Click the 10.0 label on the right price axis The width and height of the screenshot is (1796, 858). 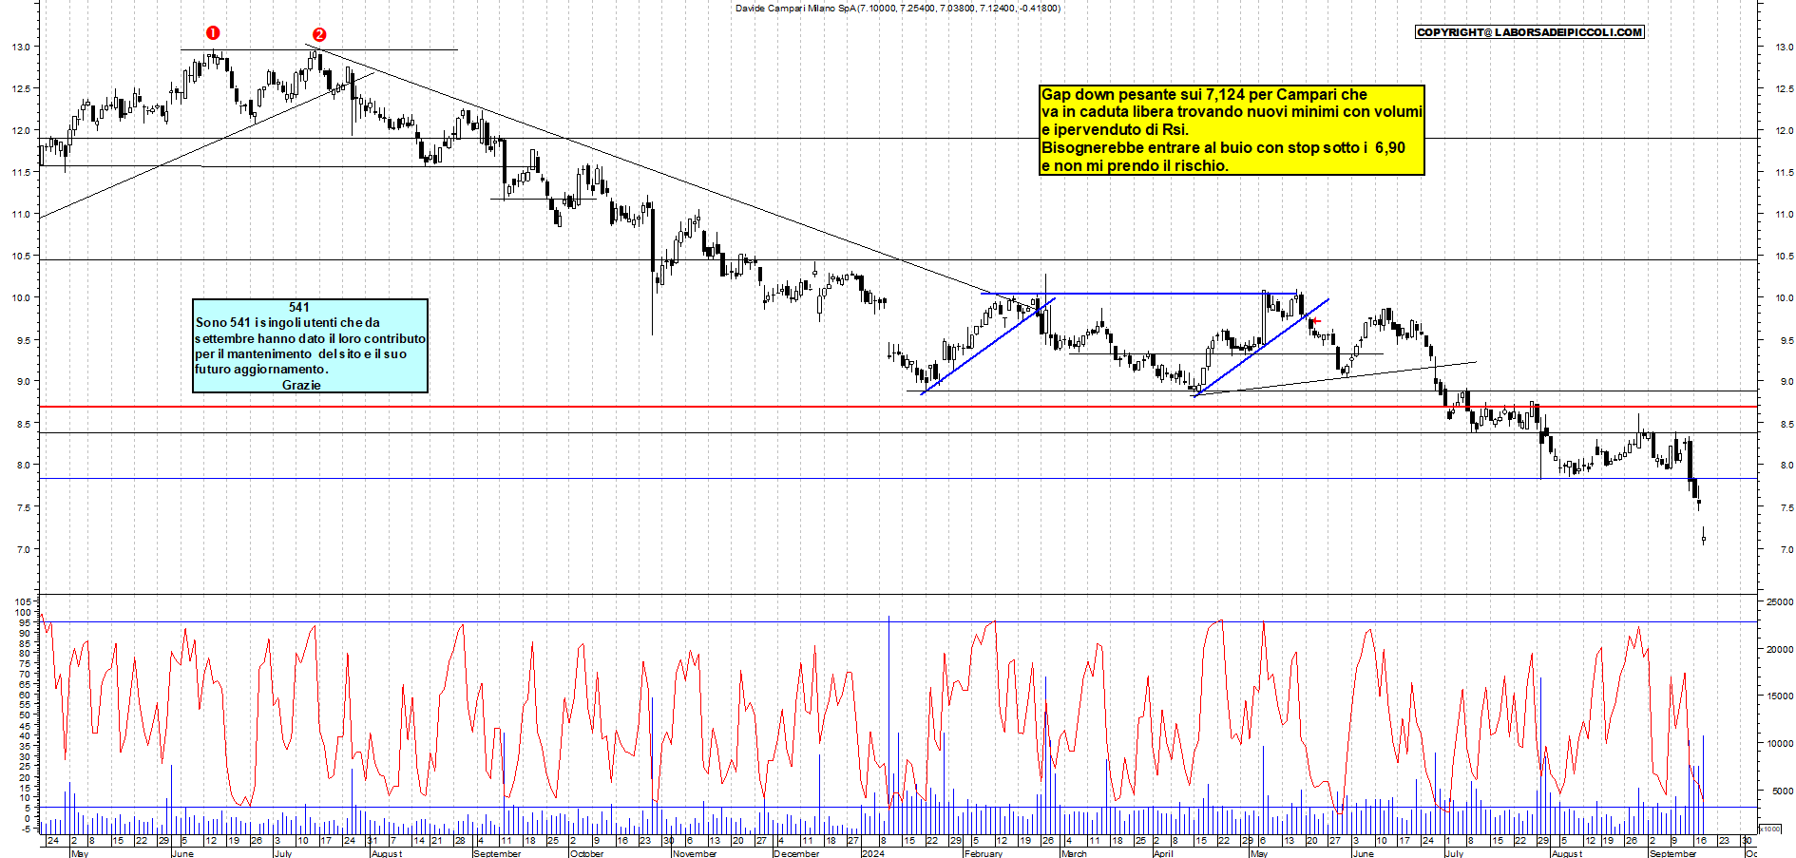point(1784,297)
